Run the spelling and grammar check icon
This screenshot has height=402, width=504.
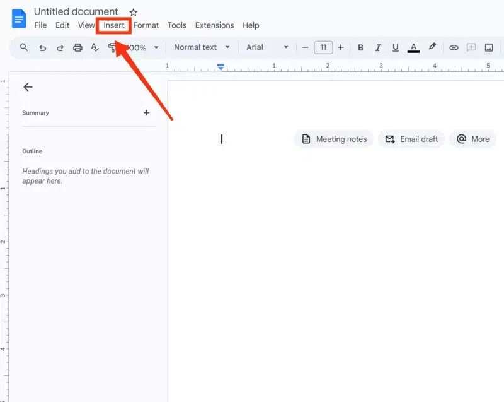(x=95, y=47)
